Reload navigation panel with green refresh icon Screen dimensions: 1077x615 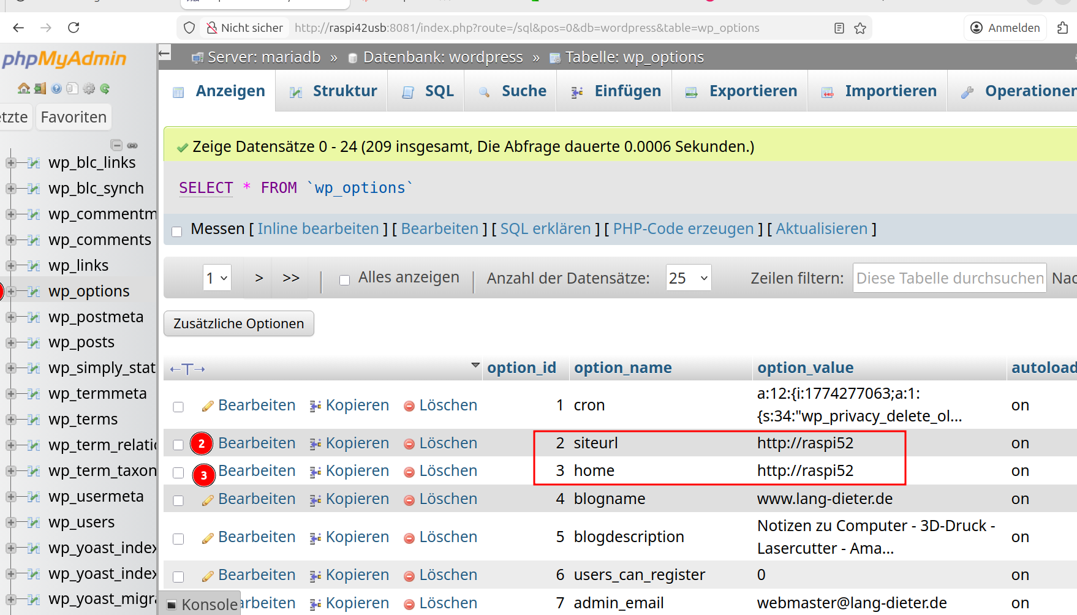pos(105,88)
